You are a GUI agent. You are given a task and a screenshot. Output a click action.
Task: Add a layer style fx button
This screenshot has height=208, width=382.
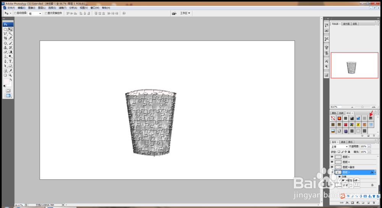[347, 203]
